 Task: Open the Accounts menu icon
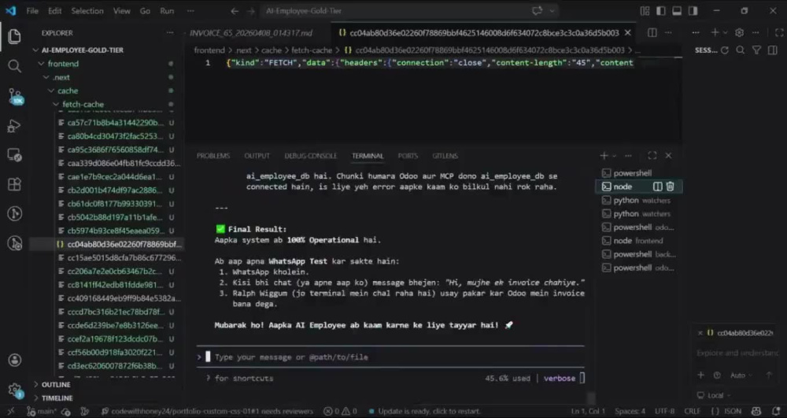[x=14, y=360]
